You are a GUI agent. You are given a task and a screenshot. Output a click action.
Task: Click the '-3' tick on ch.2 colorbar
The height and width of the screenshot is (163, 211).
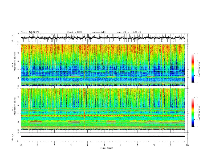(197, 98)
